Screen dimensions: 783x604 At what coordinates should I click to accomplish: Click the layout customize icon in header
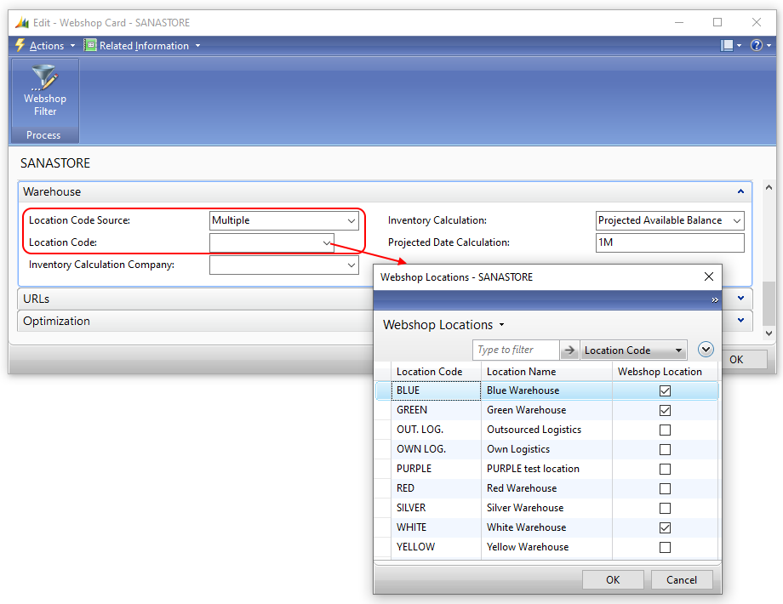pos(727,46)
